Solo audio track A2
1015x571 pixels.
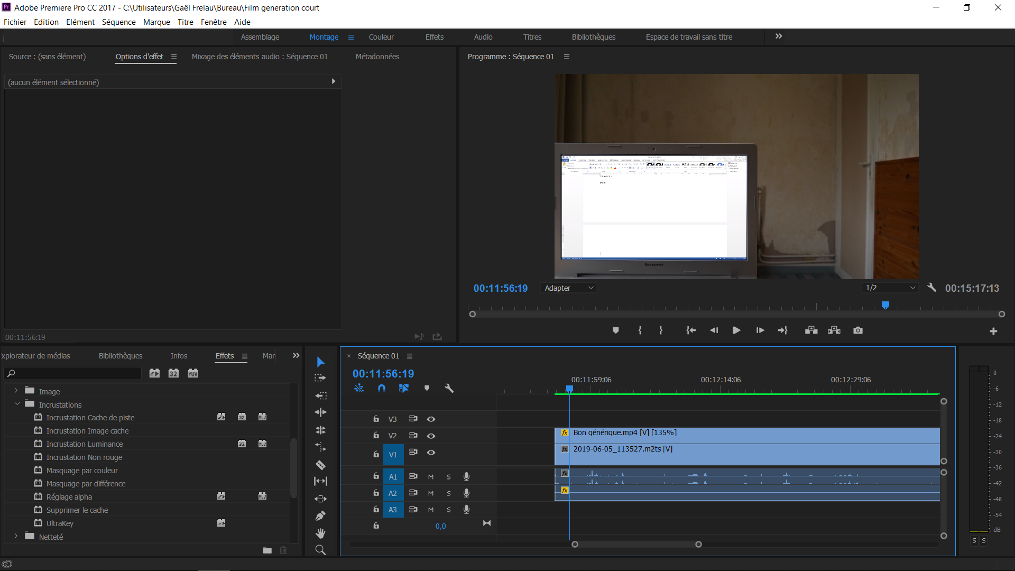[x=449, y=493]
